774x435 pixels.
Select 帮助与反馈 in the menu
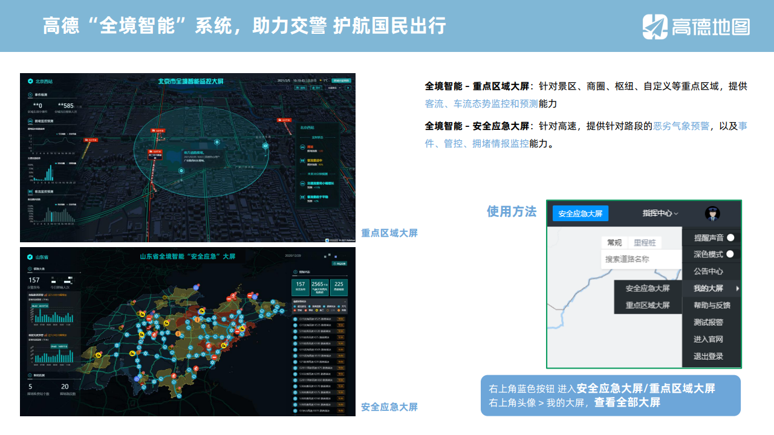pos(712,305)
